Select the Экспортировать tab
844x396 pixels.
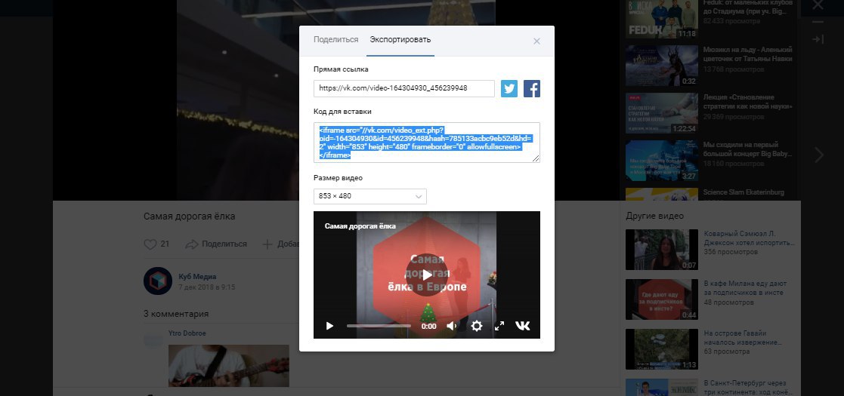pos(400,40)
